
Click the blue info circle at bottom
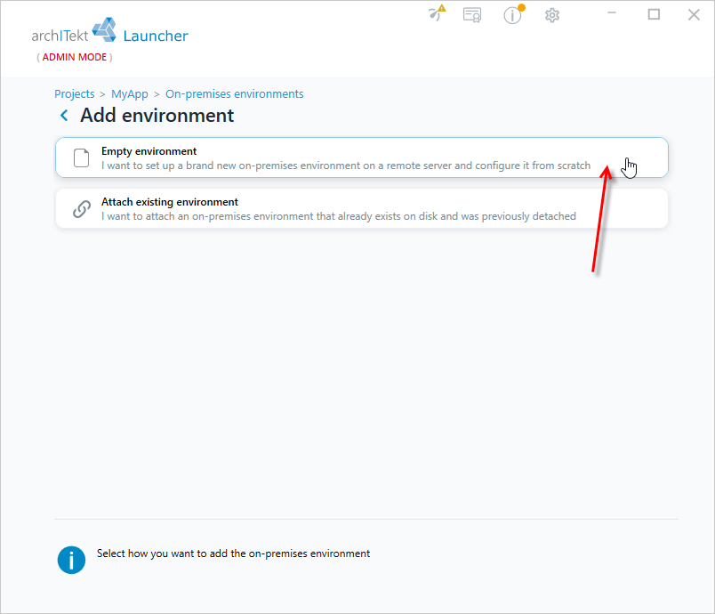click(71, 560)
